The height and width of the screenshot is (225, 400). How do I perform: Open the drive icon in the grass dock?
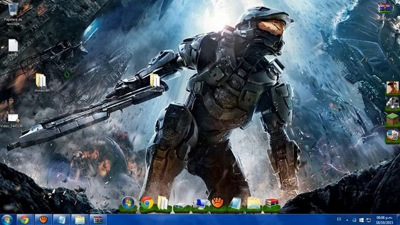[181, 205]
